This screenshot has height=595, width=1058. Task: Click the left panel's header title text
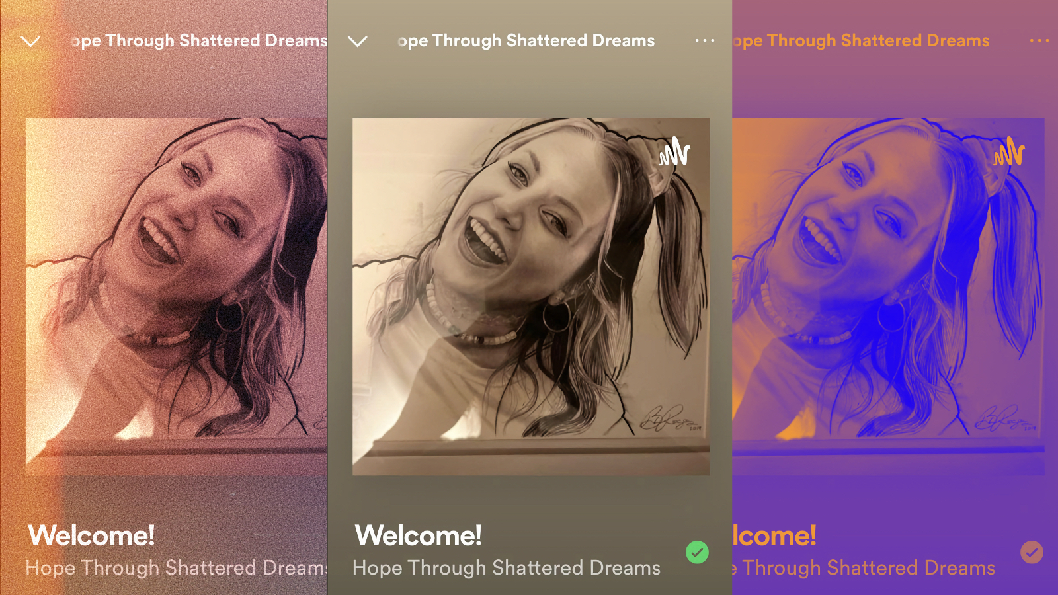(199, 41)
